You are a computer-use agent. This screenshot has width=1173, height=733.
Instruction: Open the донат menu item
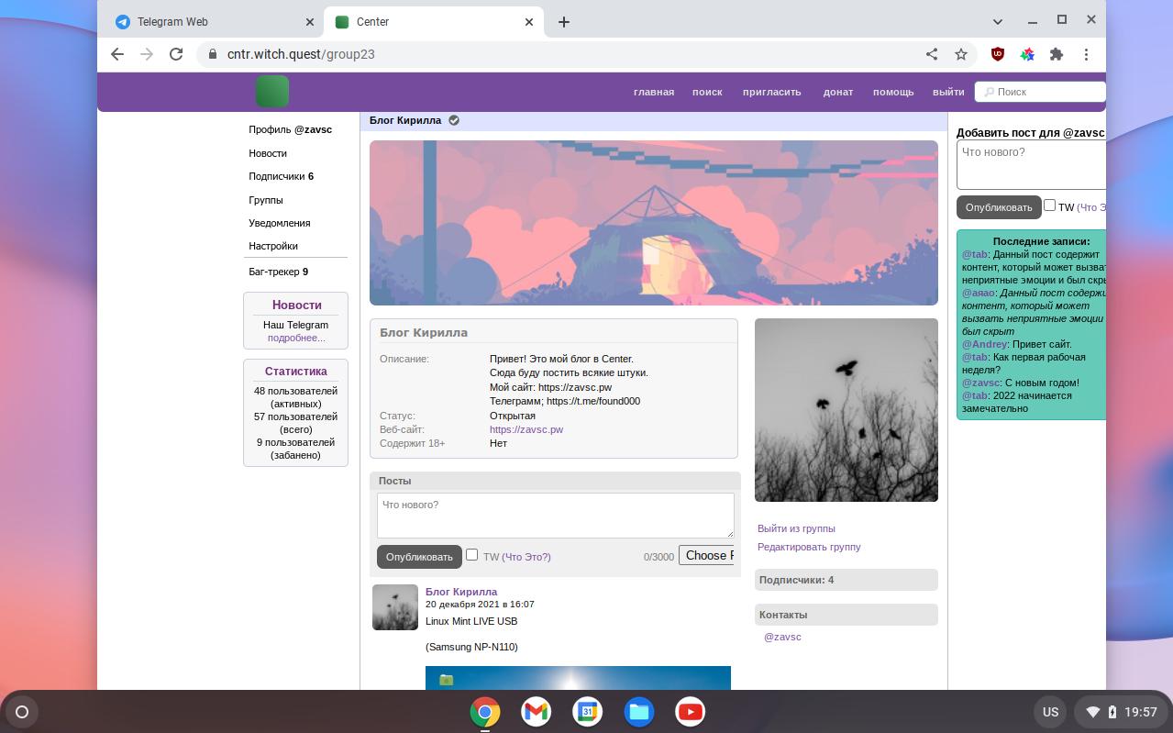click(838, 92)
